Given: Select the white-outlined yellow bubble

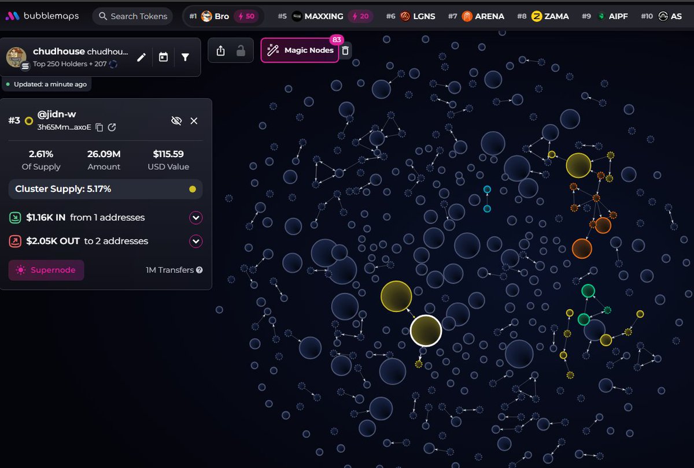Looking at the screenshot, I should pos(426,331).
